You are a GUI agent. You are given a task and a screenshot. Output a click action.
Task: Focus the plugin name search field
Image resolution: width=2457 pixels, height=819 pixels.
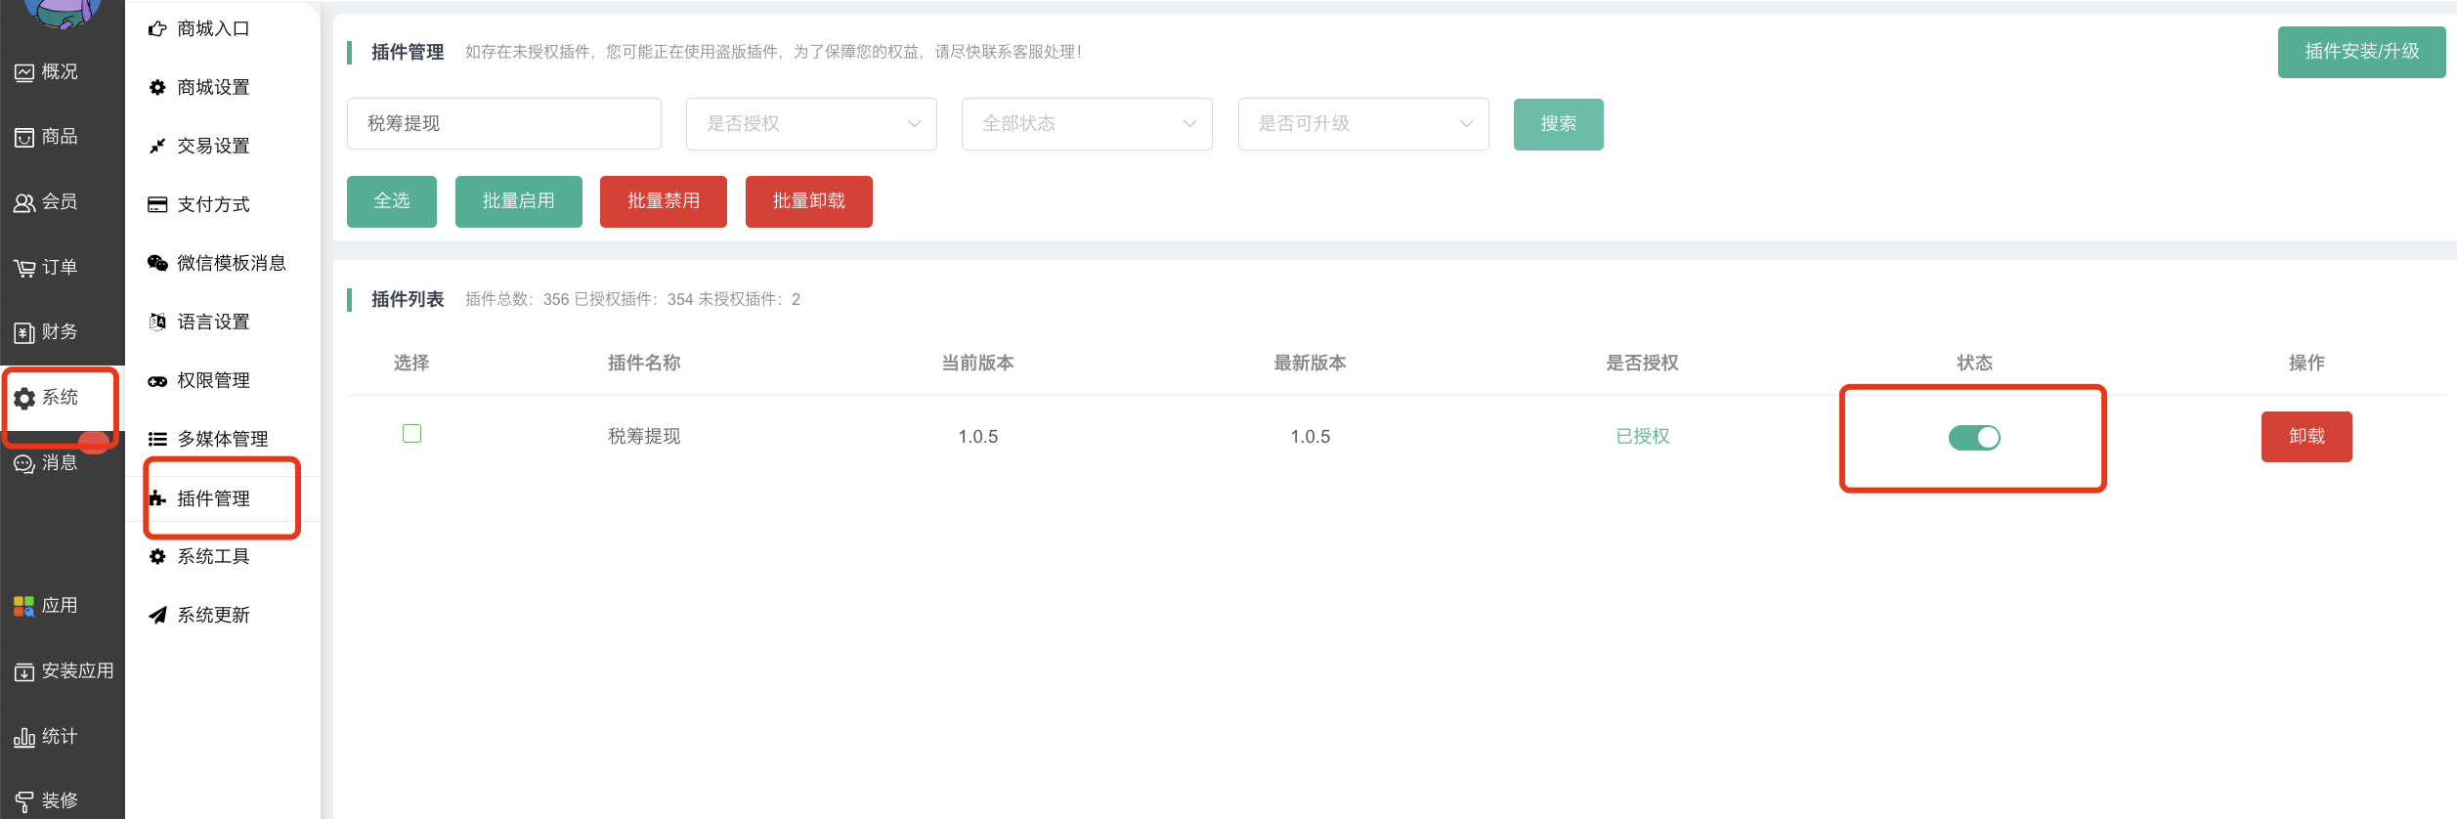[503, 124]
